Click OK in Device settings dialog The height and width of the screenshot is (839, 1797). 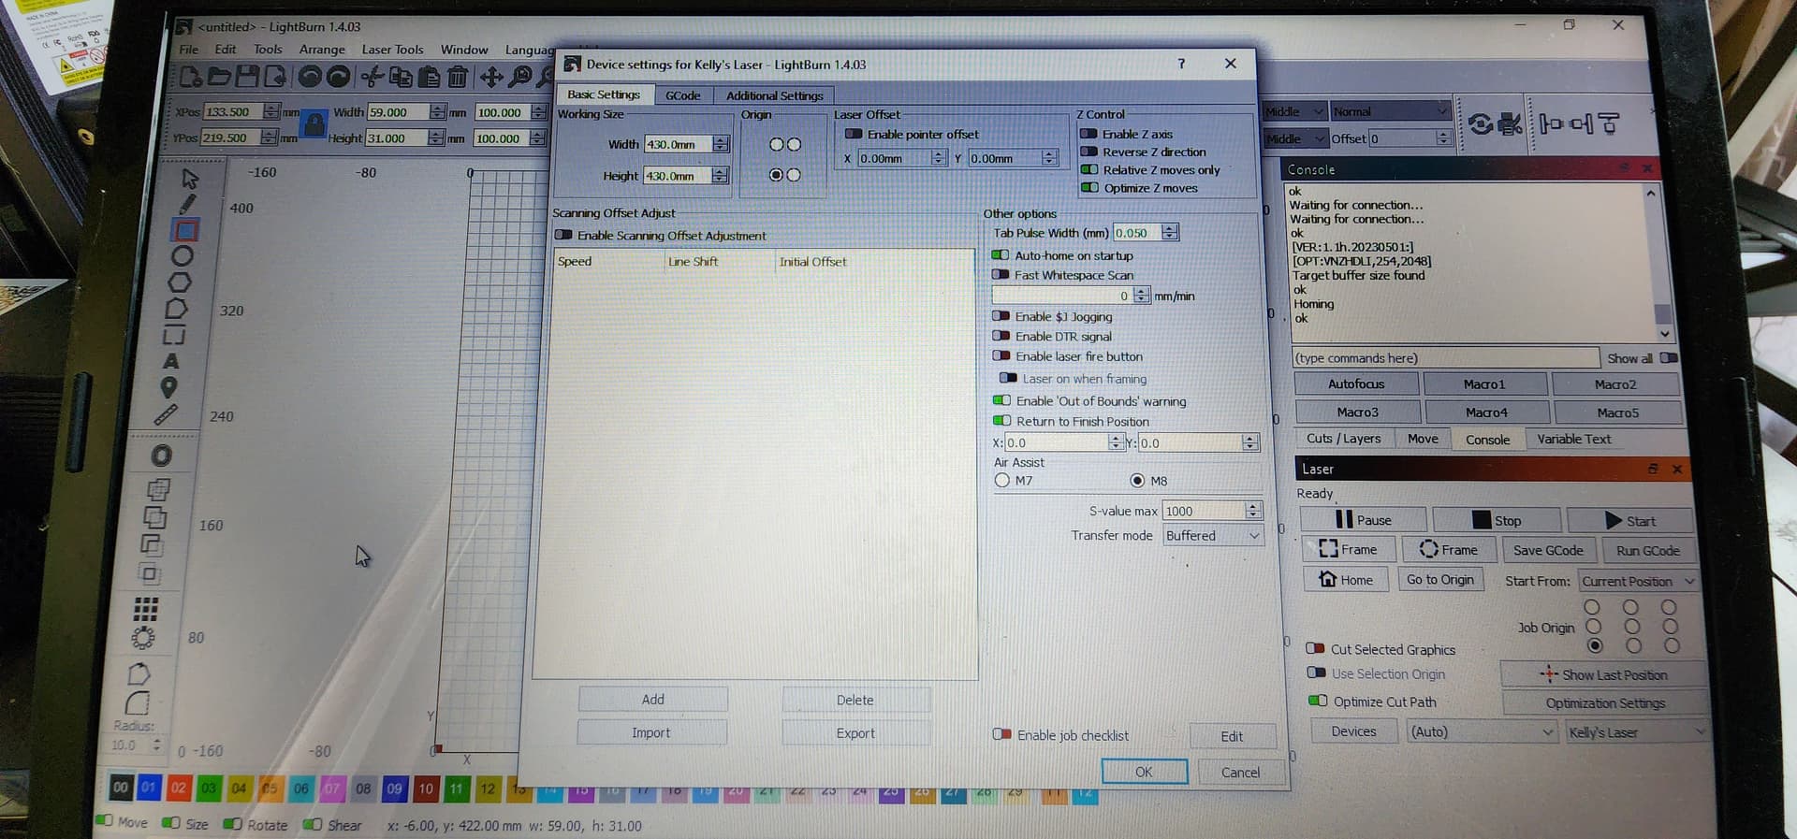point(1144,772)
